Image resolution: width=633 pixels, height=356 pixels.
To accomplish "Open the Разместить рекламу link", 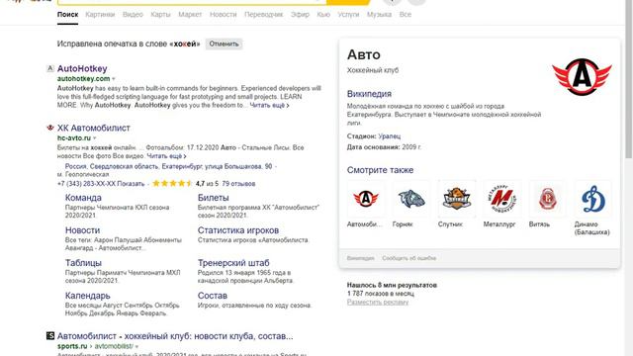I will pyautogui.click(x=378, y=302).
